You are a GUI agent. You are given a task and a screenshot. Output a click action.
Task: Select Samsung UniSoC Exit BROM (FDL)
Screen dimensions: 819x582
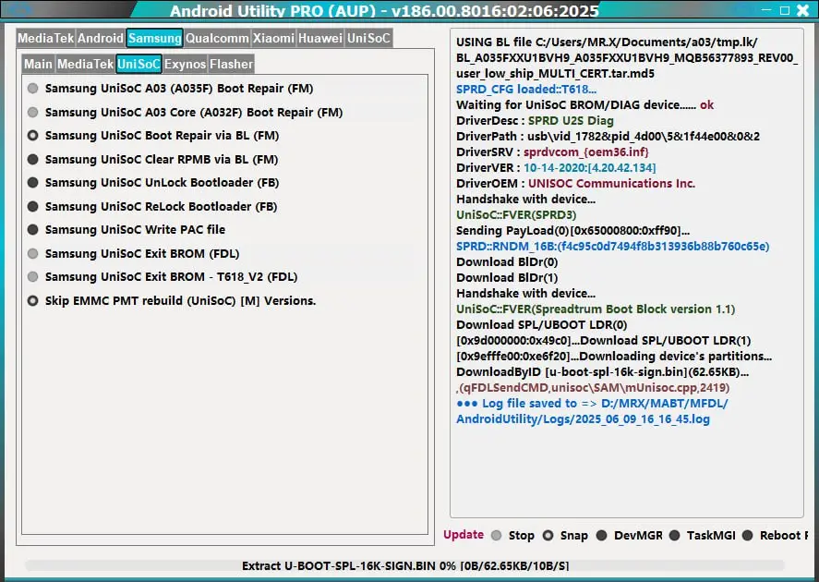click(133, 253)
